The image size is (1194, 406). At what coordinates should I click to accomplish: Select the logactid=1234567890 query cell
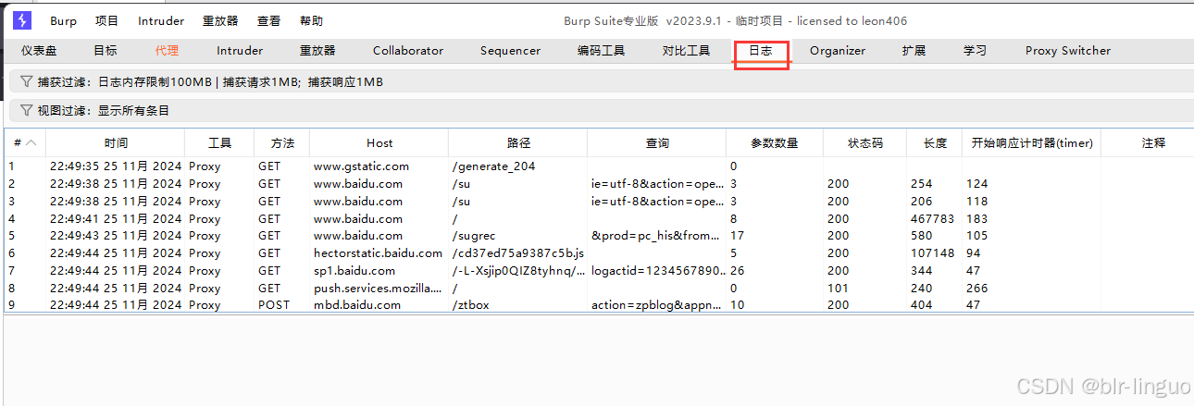point(657,271)
